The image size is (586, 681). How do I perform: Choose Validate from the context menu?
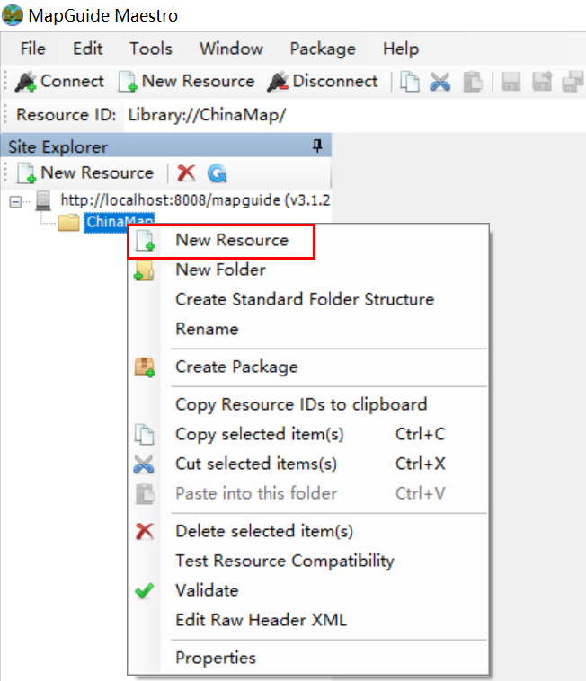tap(308, 590)
